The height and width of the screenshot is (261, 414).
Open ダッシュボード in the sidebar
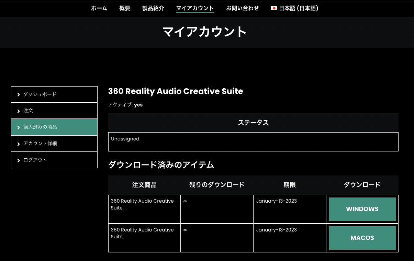click(x=54, y=94)
